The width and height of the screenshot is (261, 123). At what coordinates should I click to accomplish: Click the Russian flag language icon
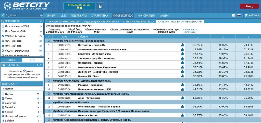pos(239,16)
